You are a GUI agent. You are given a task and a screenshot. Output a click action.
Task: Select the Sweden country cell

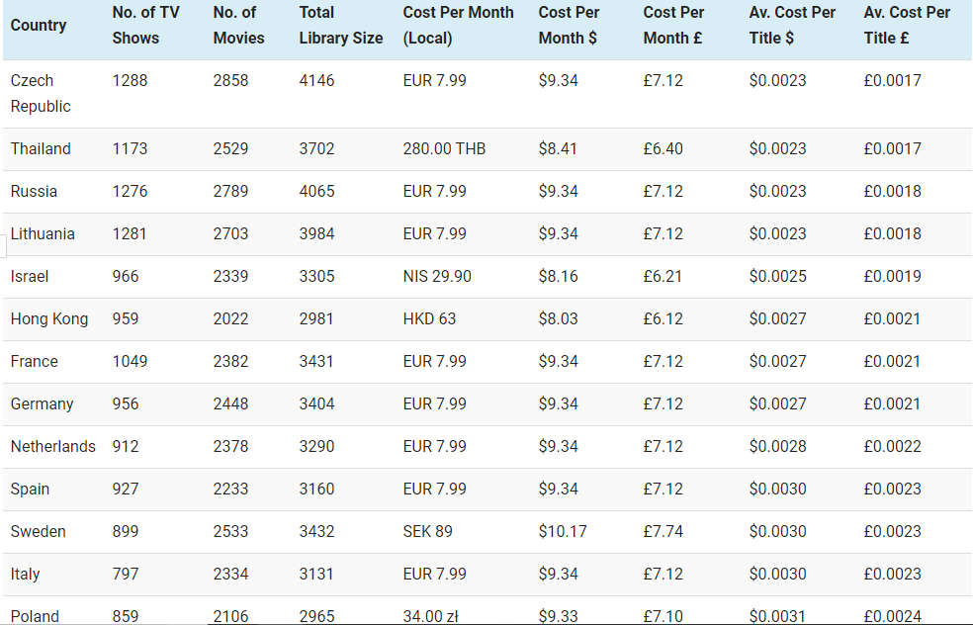click(x=38, y=531)
